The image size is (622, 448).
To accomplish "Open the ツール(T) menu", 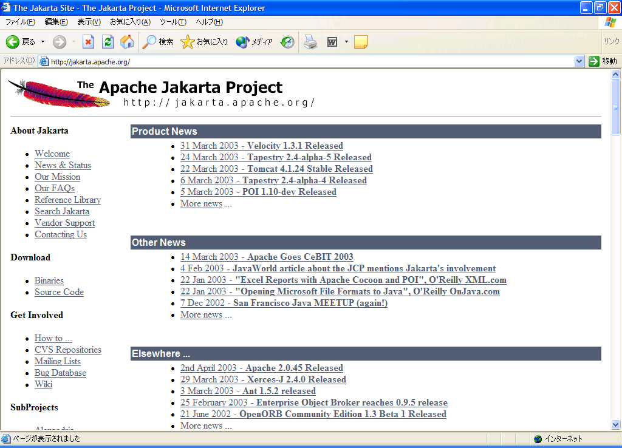I will click(x=173, y=22).
